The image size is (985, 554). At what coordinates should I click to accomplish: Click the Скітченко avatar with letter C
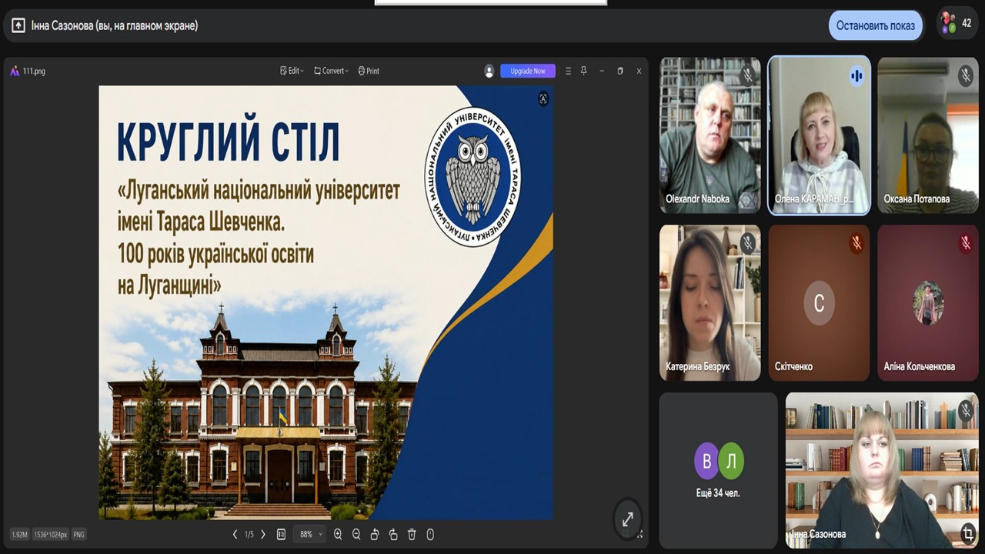pos(819,303)
